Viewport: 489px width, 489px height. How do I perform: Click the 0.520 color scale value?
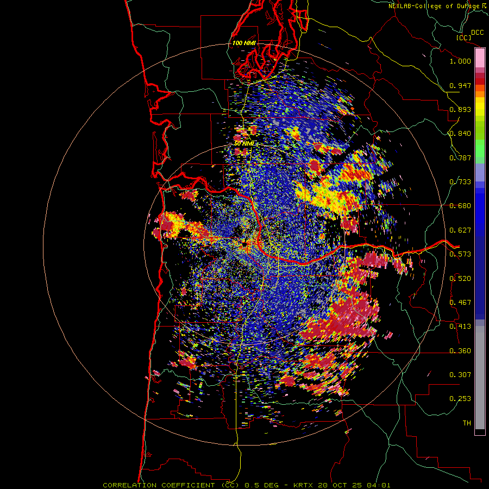[x=460, y=279]
